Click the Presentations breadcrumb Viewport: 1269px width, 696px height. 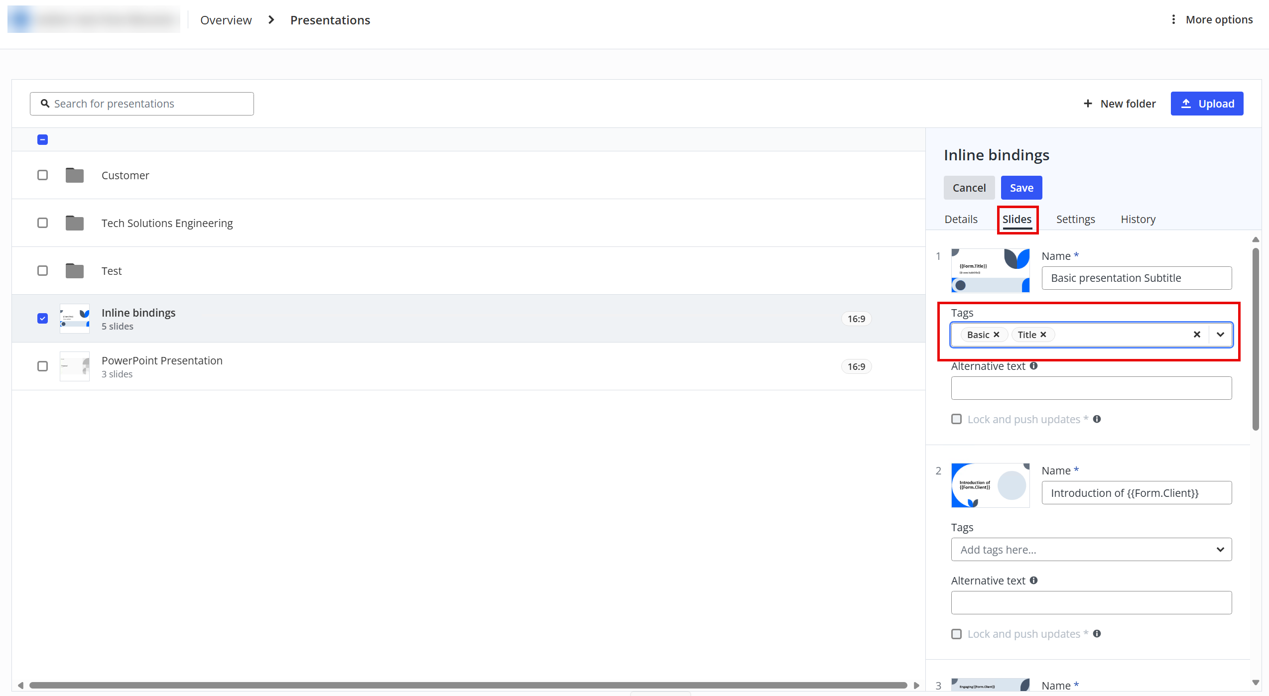click(330, 20)
